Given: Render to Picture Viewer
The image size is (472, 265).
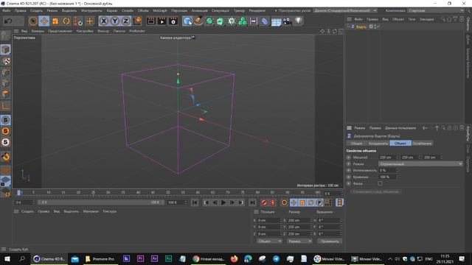Looking at the screenshot, I should (162, 21).
